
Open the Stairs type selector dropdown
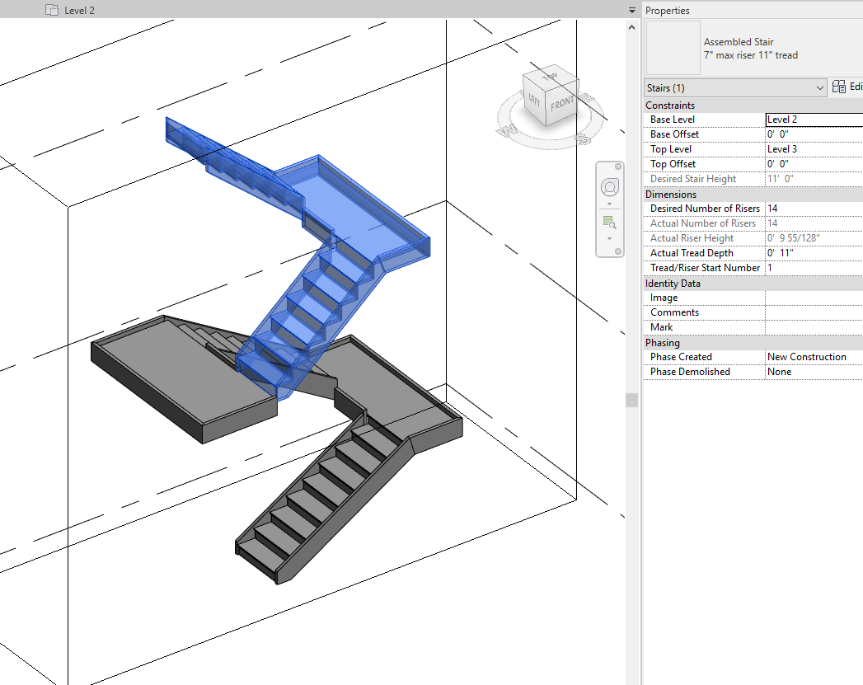pyautogui.click(x=821, y=87)
